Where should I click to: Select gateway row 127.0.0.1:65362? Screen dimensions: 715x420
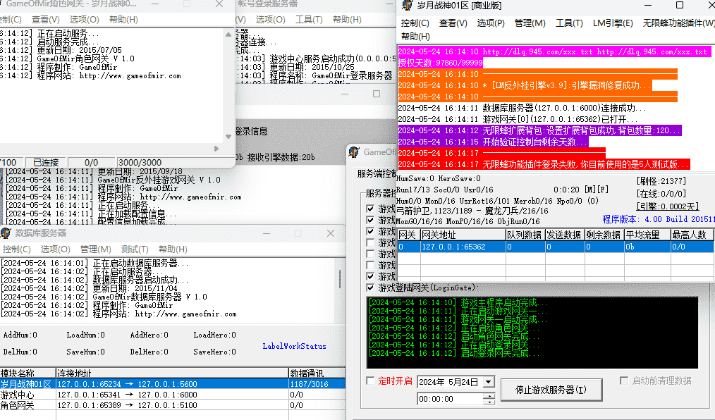click(556, 247)
